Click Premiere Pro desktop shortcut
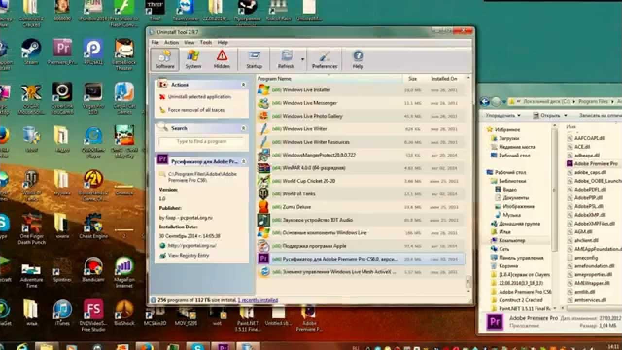The image size is (622, 350). 62,52
